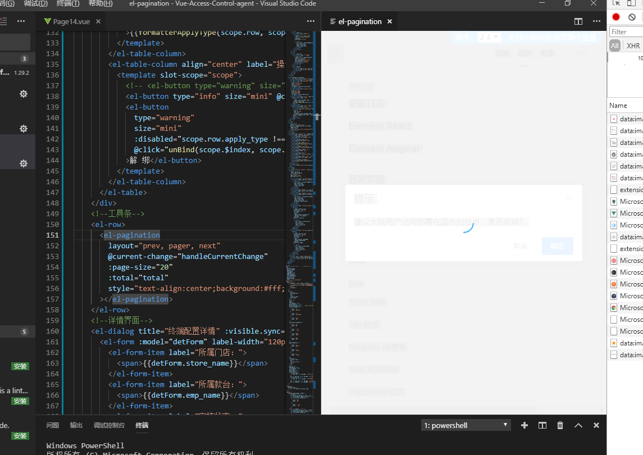Switch to the Page14.vue editor tab
Screen dimensions: 643x455
point(71,21)
